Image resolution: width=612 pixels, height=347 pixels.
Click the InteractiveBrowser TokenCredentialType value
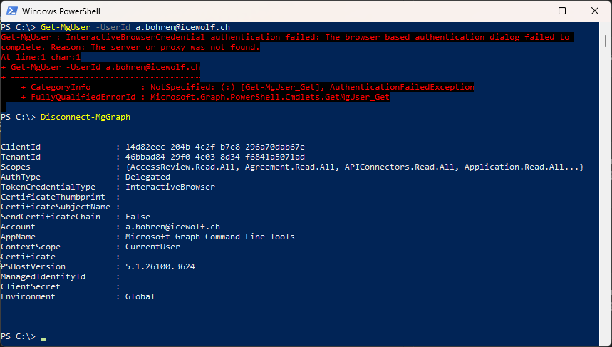point(170,187)
